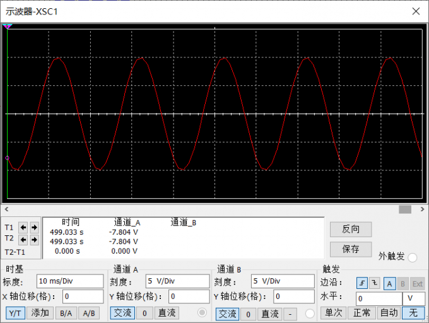The width and height of the screenshot is (429, 323).
Task: Move cursor T1 right with arrow
Action: pyautogui.click(x=34, y=227)
